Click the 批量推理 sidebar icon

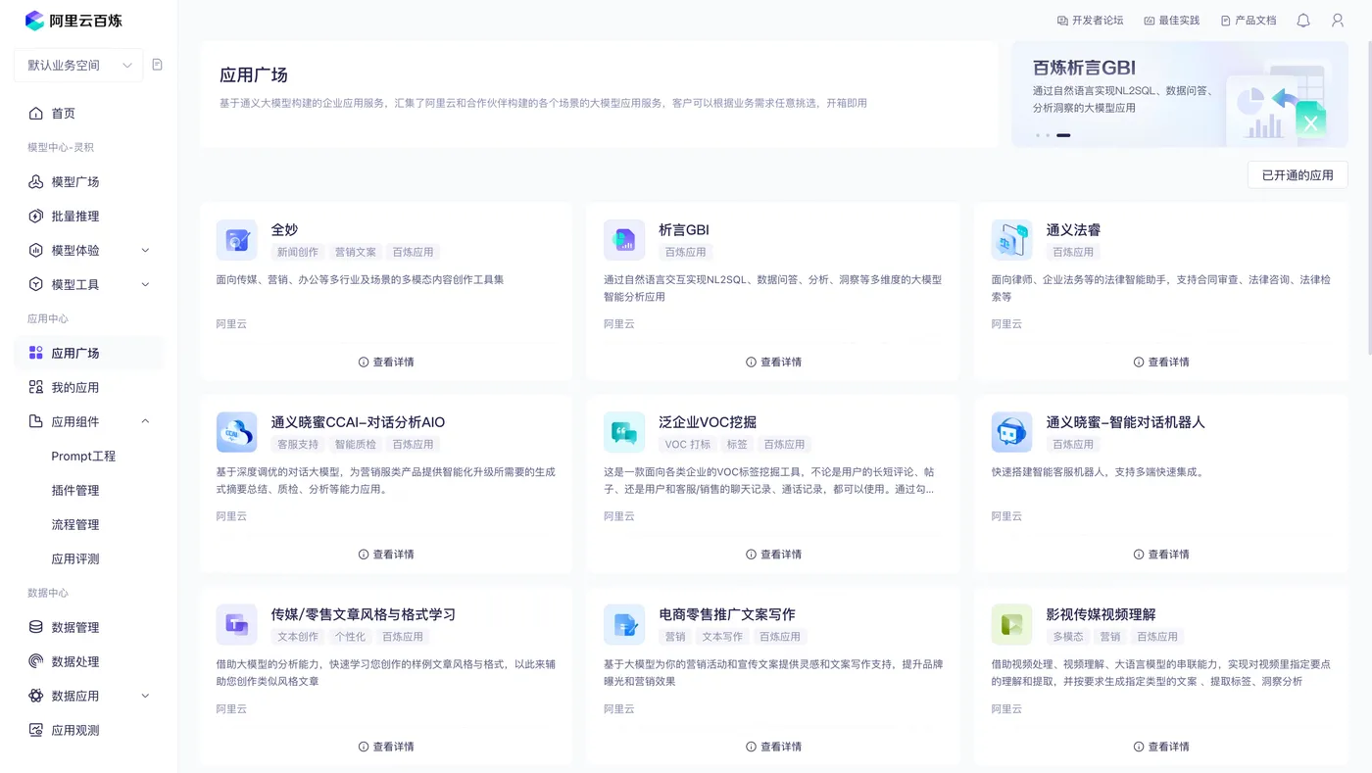coord(36,217)
